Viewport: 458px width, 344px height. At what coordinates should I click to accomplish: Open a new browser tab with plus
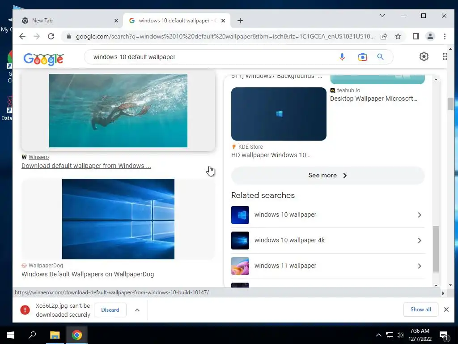[240, 21]
